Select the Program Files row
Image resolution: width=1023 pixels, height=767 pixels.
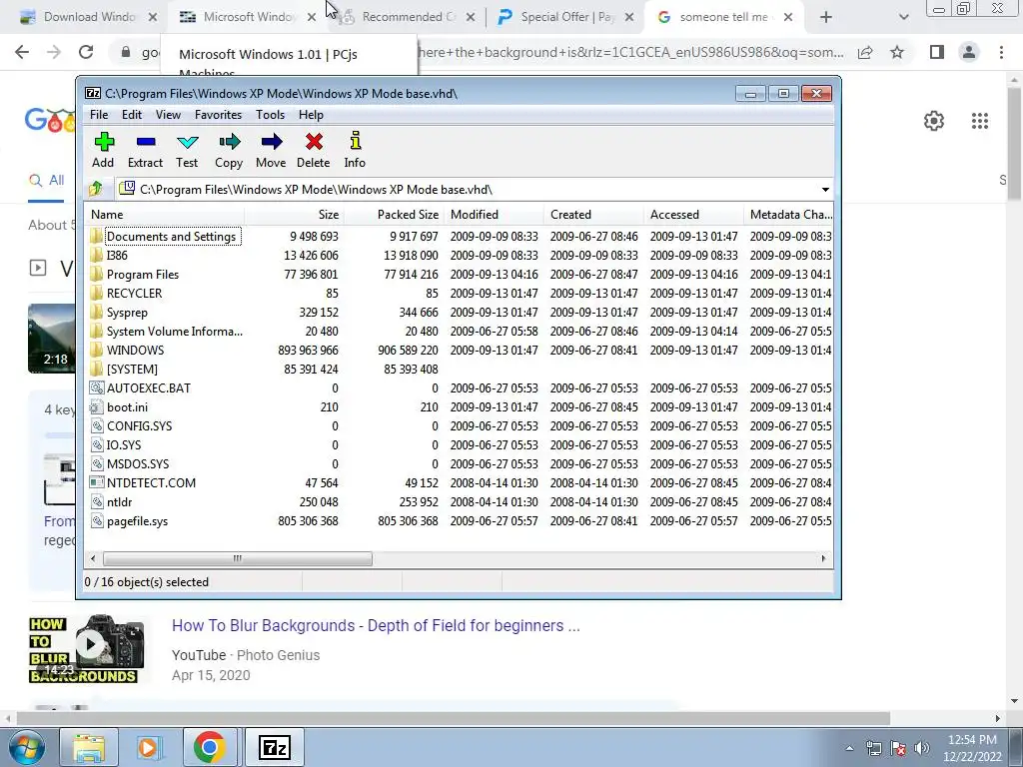460,275
